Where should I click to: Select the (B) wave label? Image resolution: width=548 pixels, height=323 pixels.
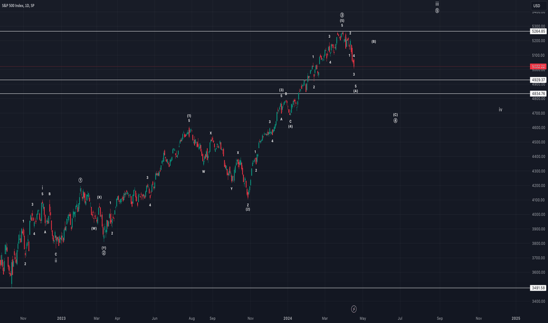[373, 42]
